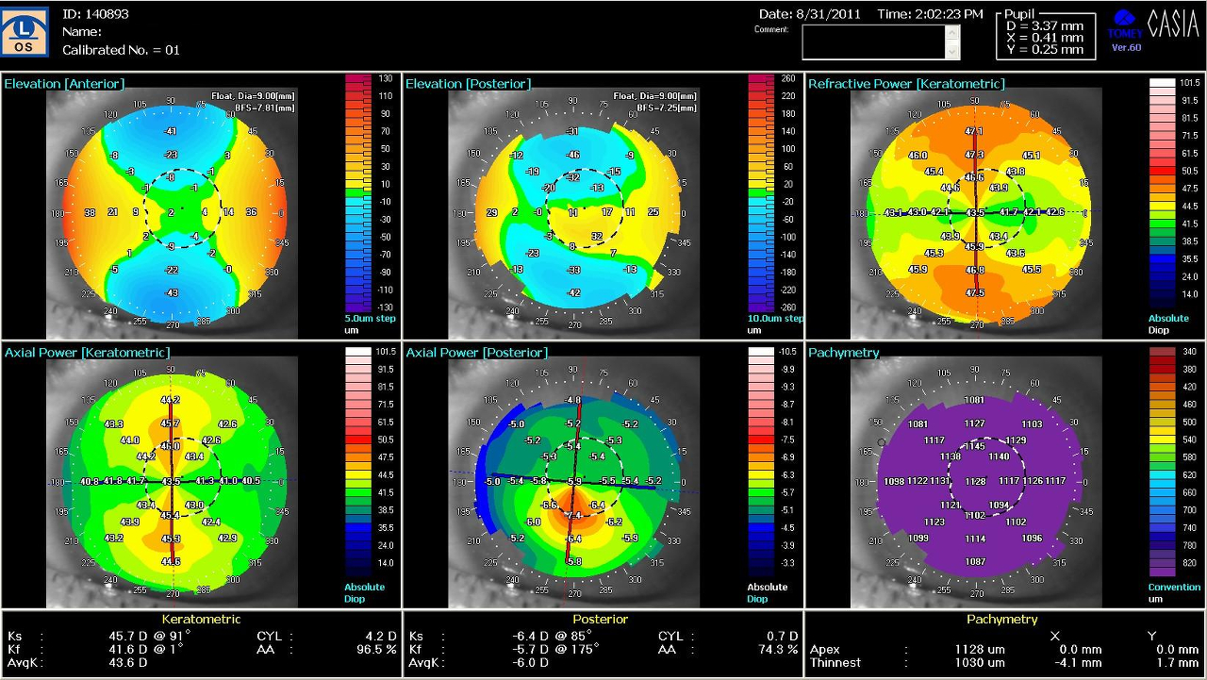Click the Pachymetry color scale bar
This screenshot has height=680, width=1207.
pos(1162,461)
